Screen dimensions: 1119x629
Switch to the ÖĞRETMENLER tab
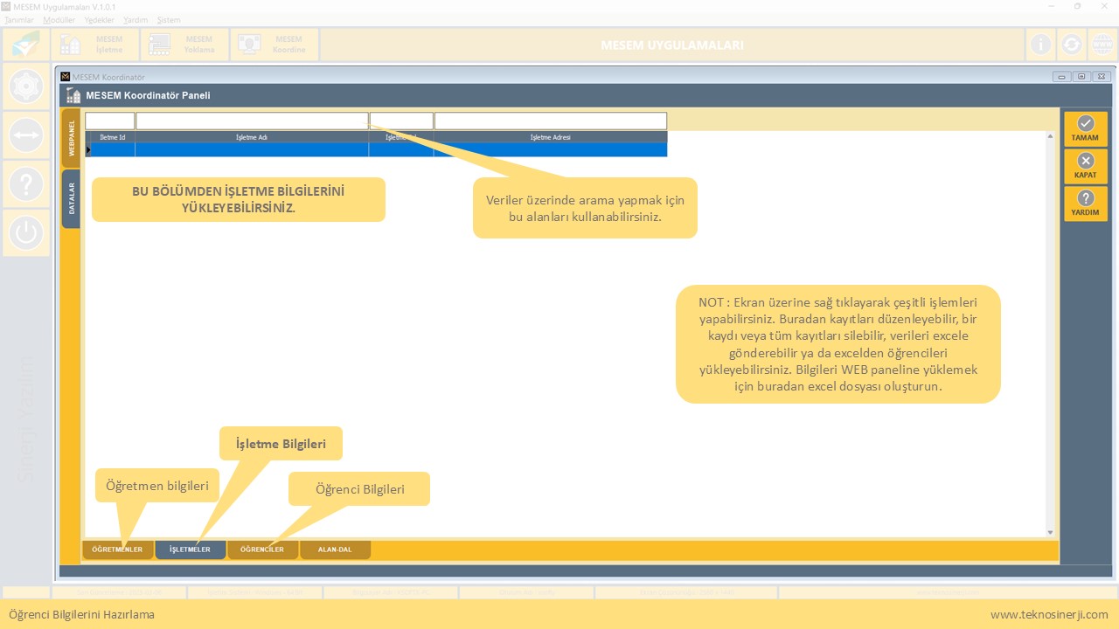(x=117, y=550)
